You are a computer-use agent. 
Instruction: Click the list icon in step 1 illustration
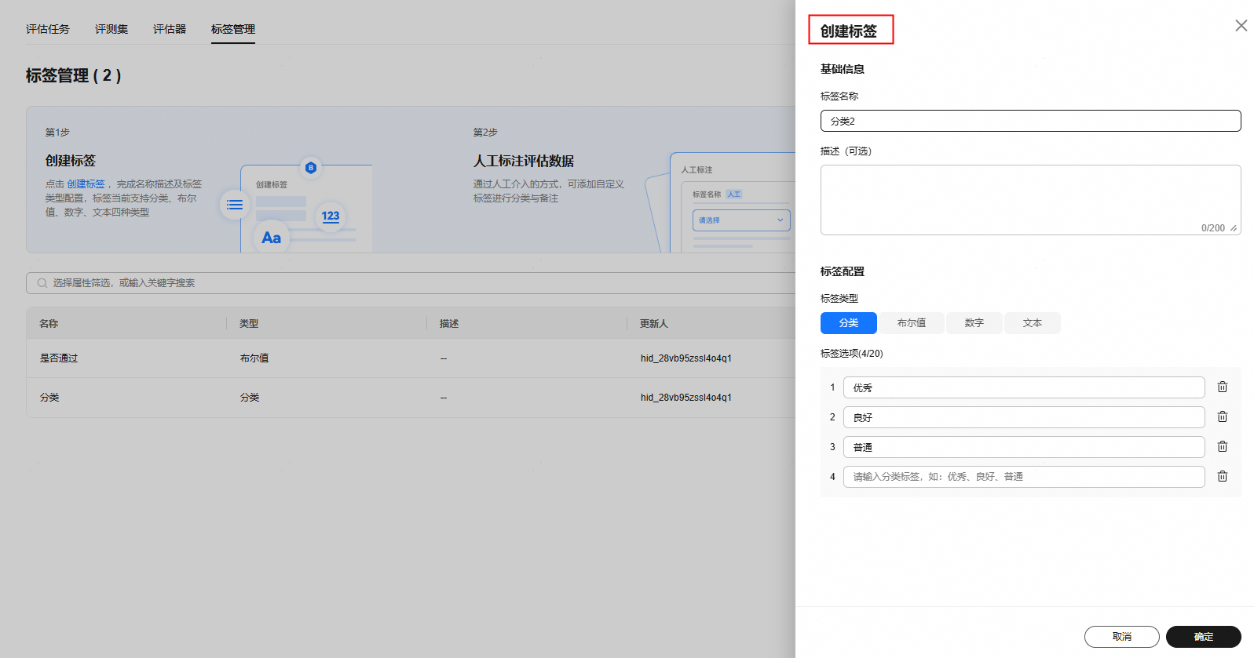pyautogui.click(x=235, y=205)
